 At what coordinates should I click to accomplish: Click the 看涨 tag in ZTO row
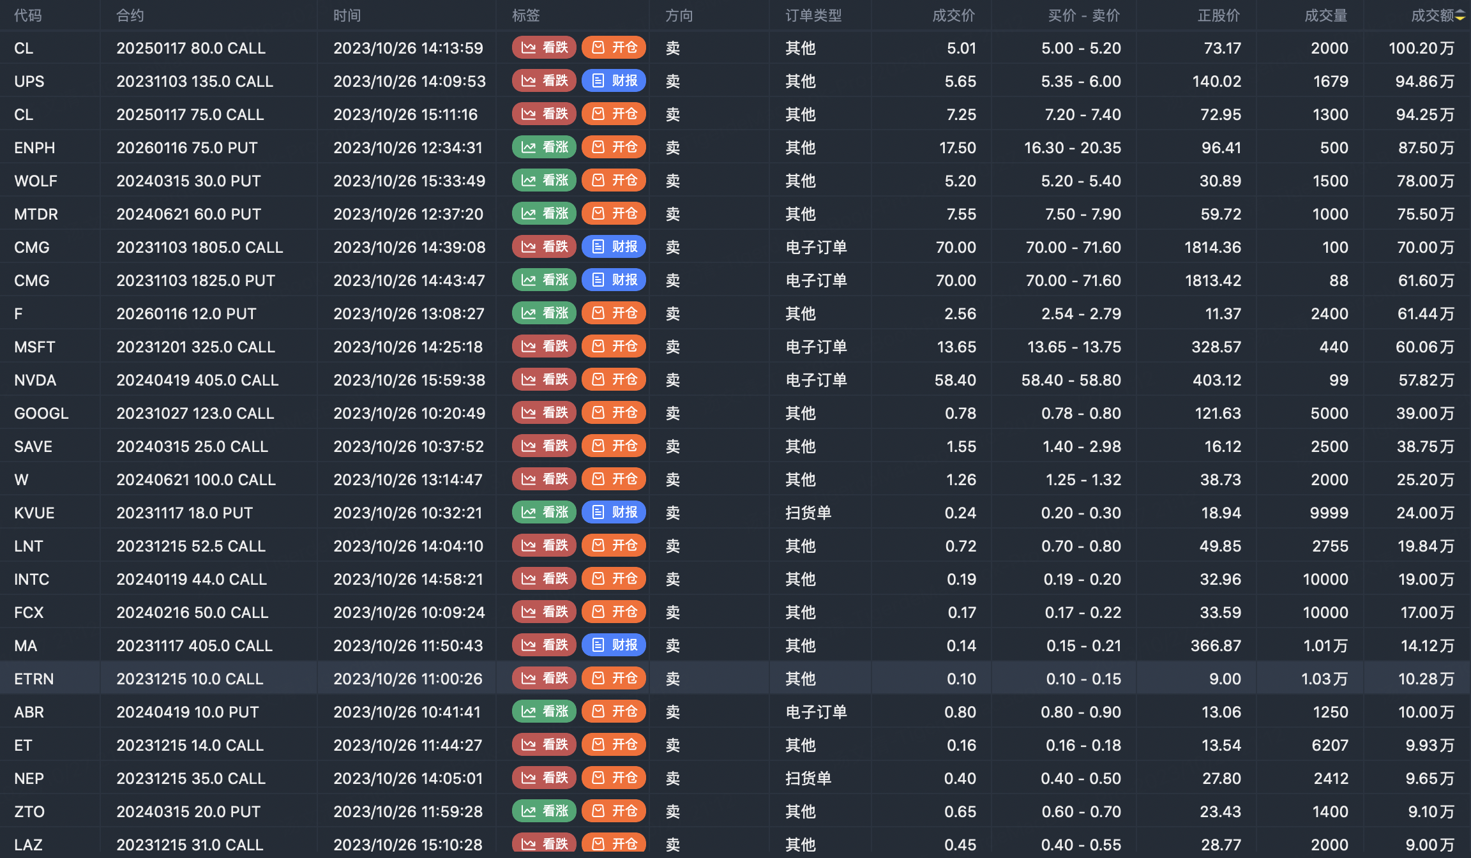[x=544, y=811]
